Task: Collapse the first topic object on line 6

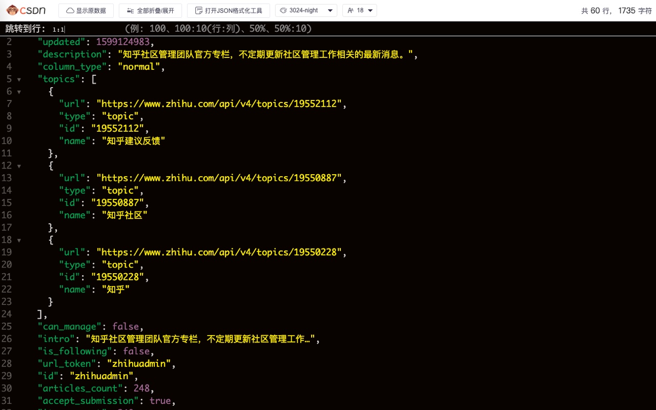Action: [18, 92]
